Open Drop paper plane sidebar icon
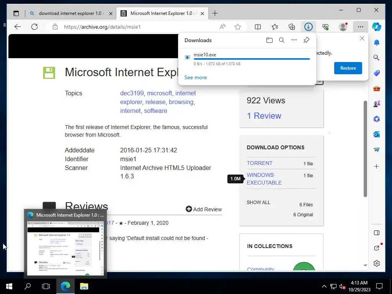The image size is (392, 294). (x=377, y=150)
